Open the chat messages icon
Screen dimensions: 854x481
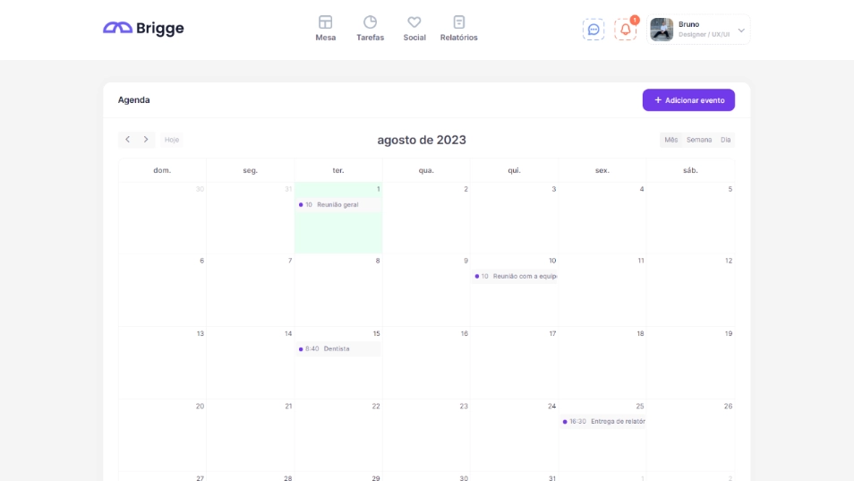[593, 30]
